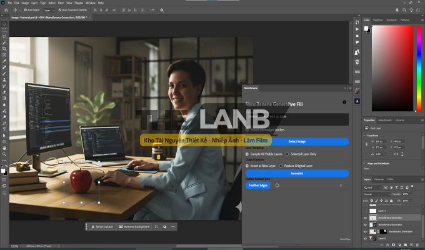The image size is (425, 250).
Task: Click the three-dots More options on contextual bar
Action: [x=173, y=226]
